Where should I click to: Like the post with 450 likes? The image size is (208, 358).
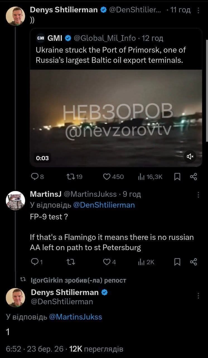tap(107, 176)
